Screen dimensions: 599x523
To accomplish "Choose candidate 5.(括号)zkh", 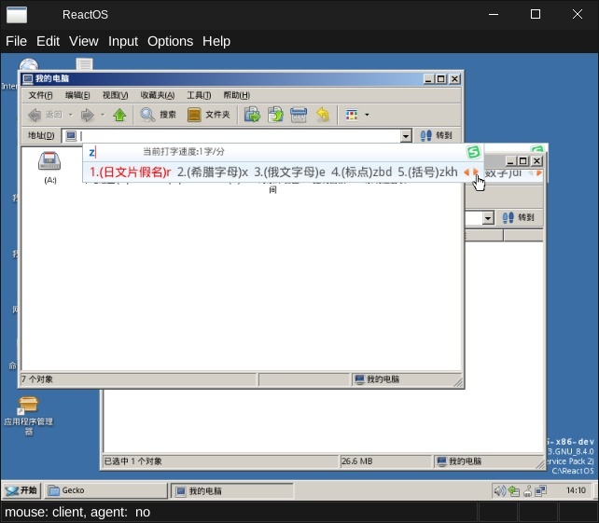I will pyautogui.click(x=427, y=172).
